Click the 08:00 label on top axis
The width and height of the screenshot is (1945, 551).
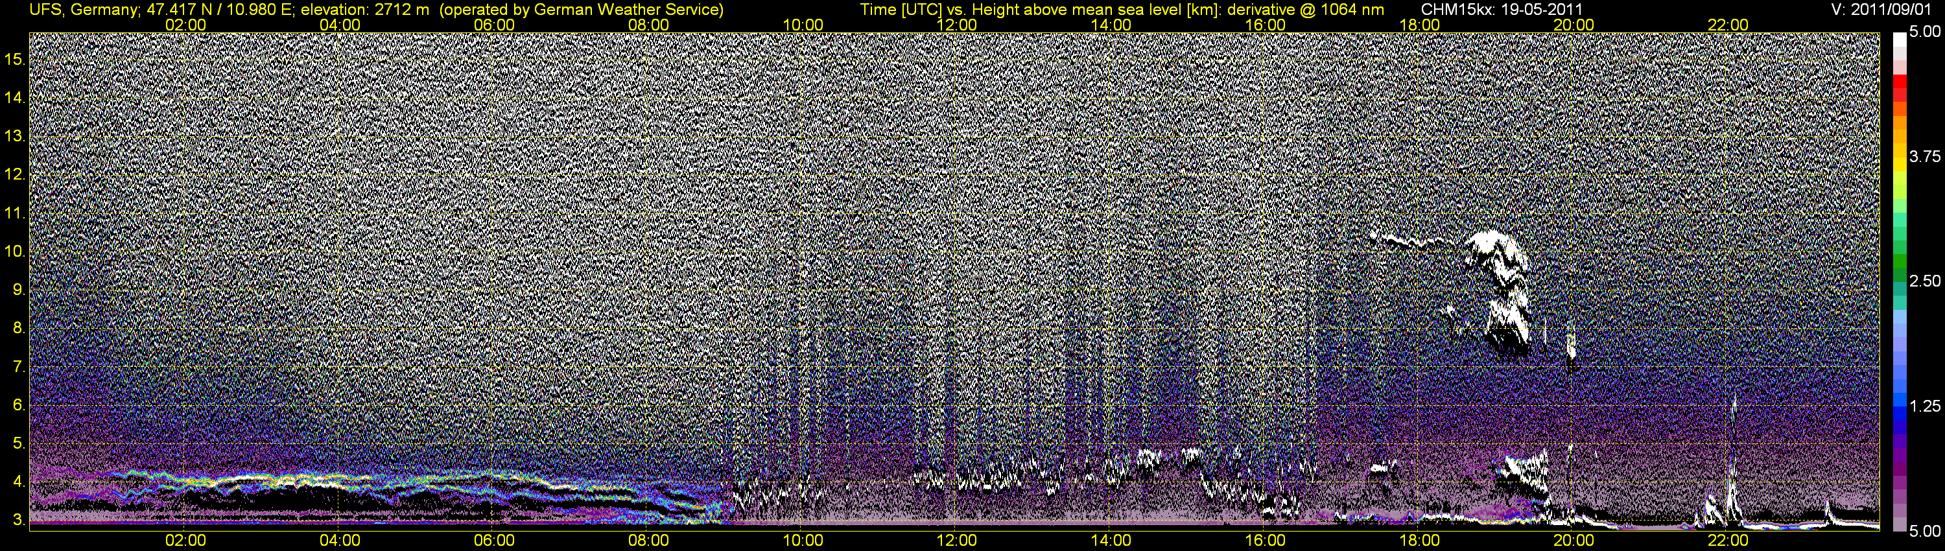coord(648,25)
